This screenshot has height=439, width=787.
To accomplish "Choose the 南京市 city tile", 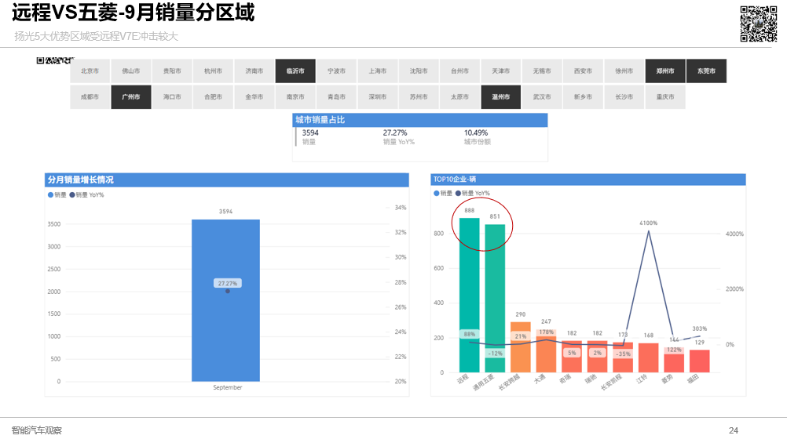I will (x=295, y=96).
